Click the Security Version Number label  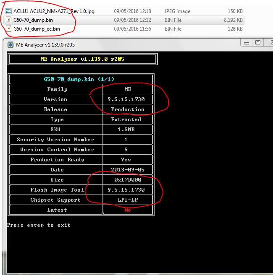pyautogui.click(x=55, y=140)
